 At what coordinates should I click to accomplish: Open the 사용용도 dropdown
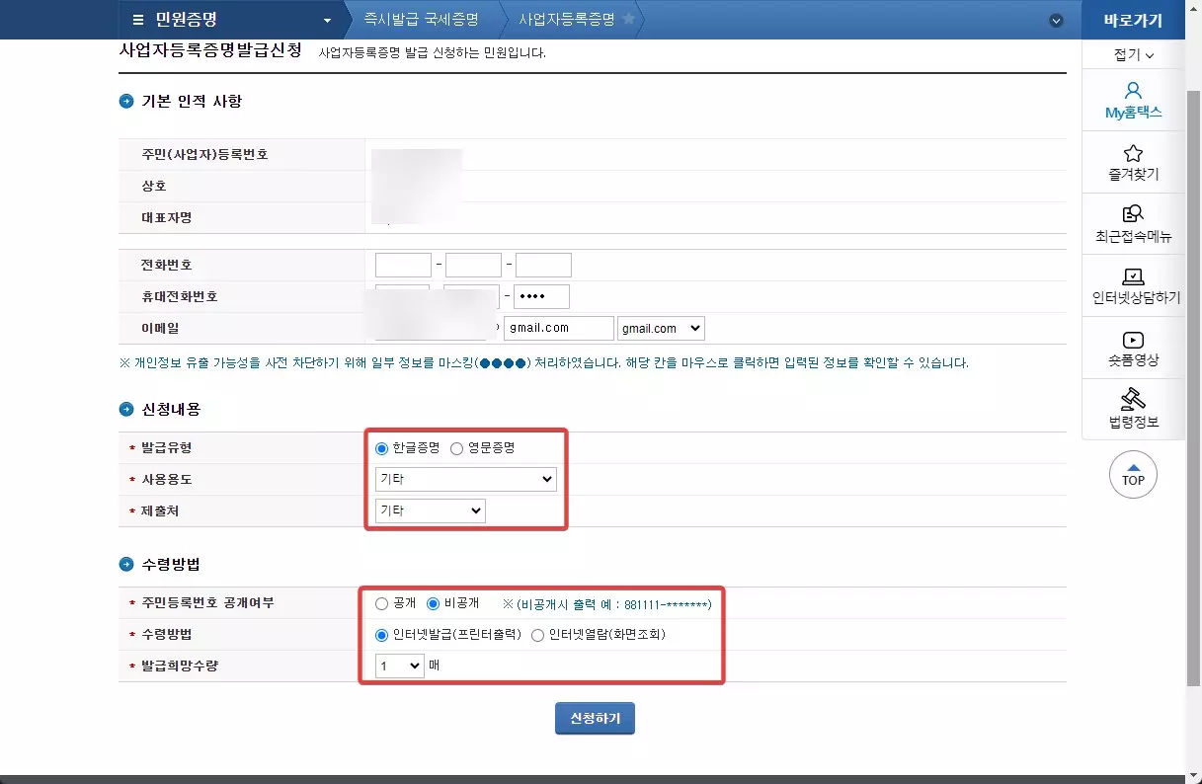point(466,479)
